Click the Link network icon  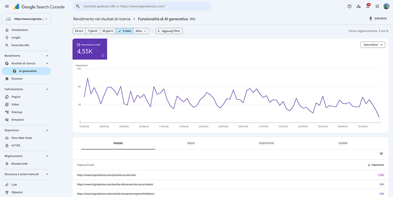pyautogui.click(x=8, y=185)
